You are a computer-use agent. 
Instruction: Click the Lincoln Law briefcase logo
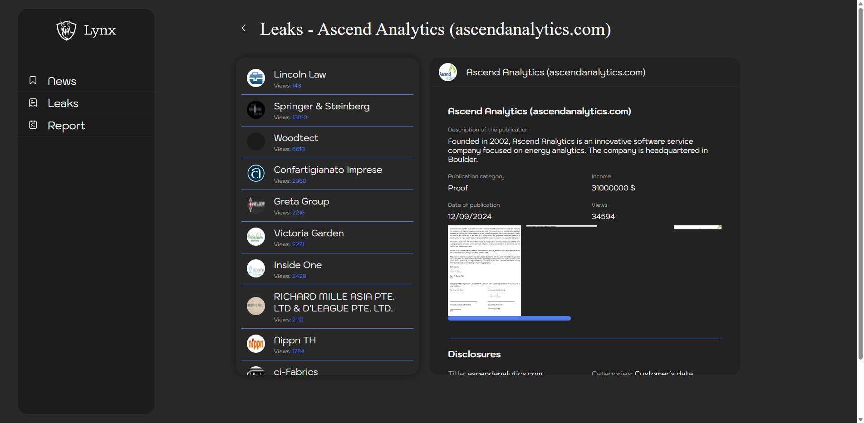[256, 78]
